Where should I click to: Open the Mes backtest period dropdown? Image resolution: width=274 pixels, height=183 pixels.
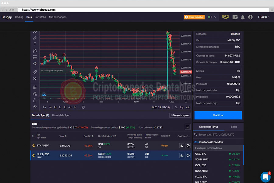pos(196,142)
